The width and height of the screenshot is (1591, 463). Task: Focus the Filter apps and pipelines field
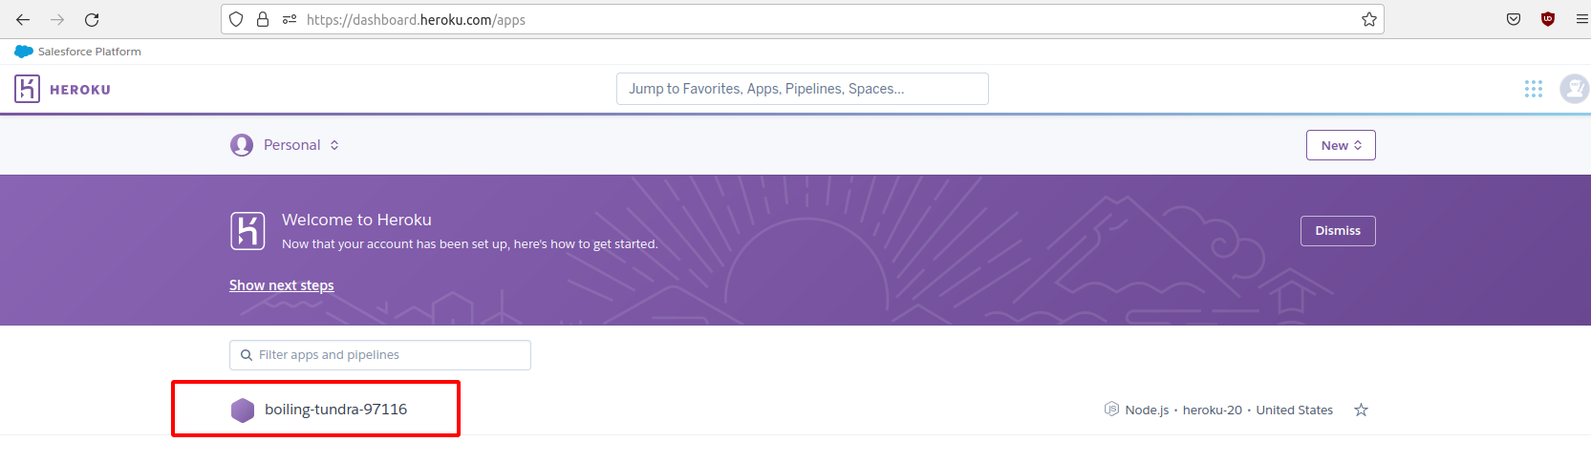380,355
